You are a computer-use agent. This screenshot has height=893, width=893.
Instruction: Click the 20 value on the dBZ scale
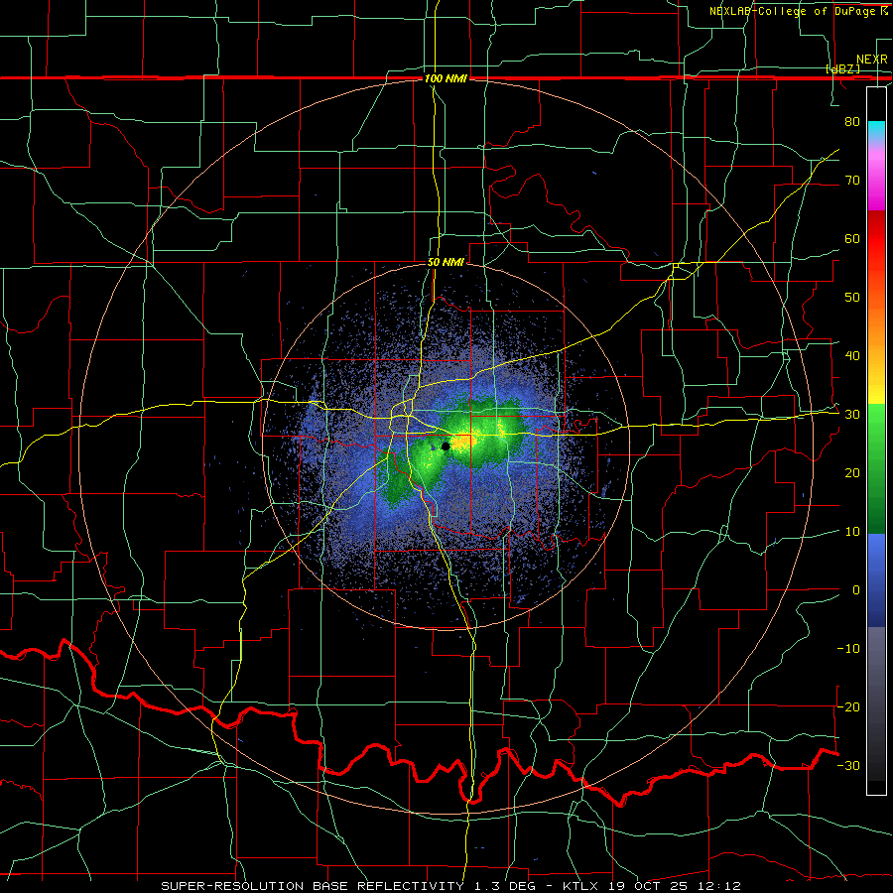tap(852, 473)
